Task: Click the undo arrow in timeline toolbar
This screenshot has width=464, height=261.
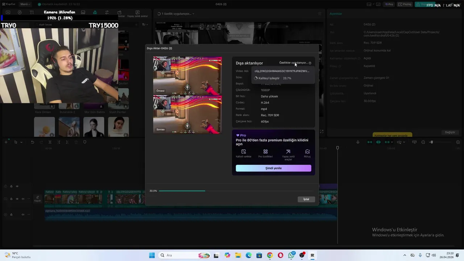Action: coord(32,142)
